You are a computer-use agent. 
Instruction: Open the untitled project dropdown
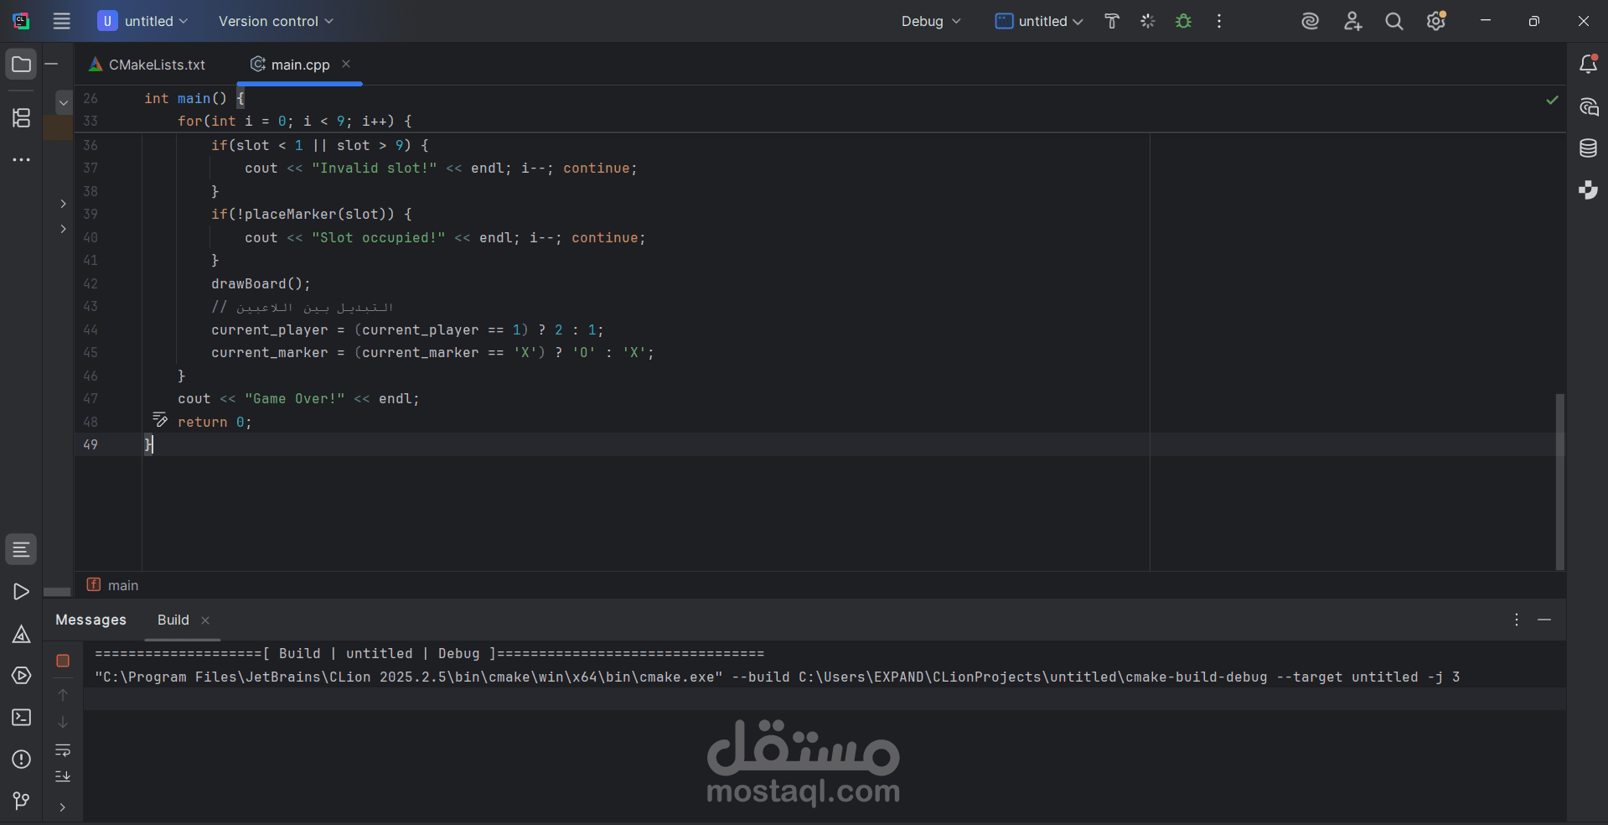tap(142, 21)
